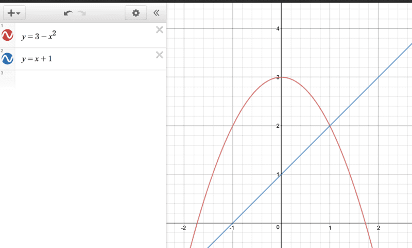Open the add item plus menu
This screenshot has height=248, width=412.
tap(14, 12)
